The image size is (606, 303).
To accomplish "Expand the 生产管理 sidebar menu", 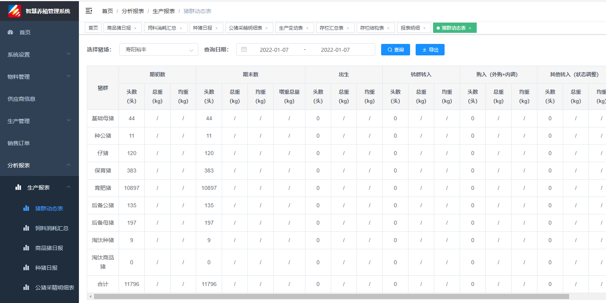I will tap(39, 121).
